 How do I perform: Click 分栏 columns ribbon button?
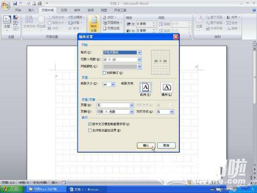[54, 28]
